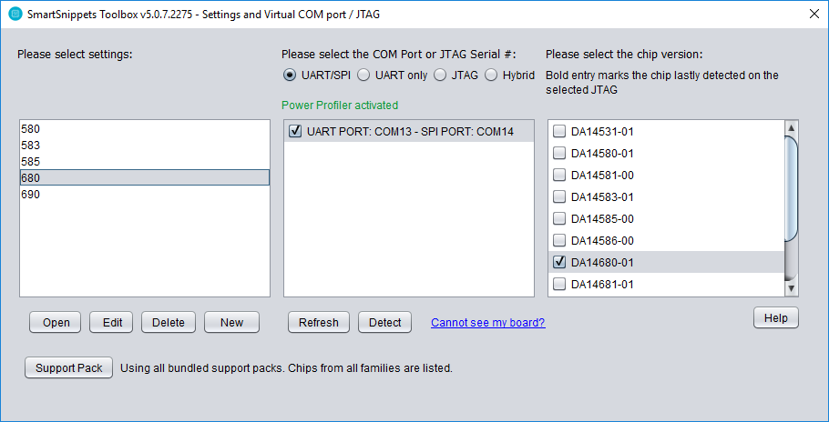Click the chip list scrollbar thumb
Image resolution: width=829 pixels, height=422 pixels.
click(791, 188)
